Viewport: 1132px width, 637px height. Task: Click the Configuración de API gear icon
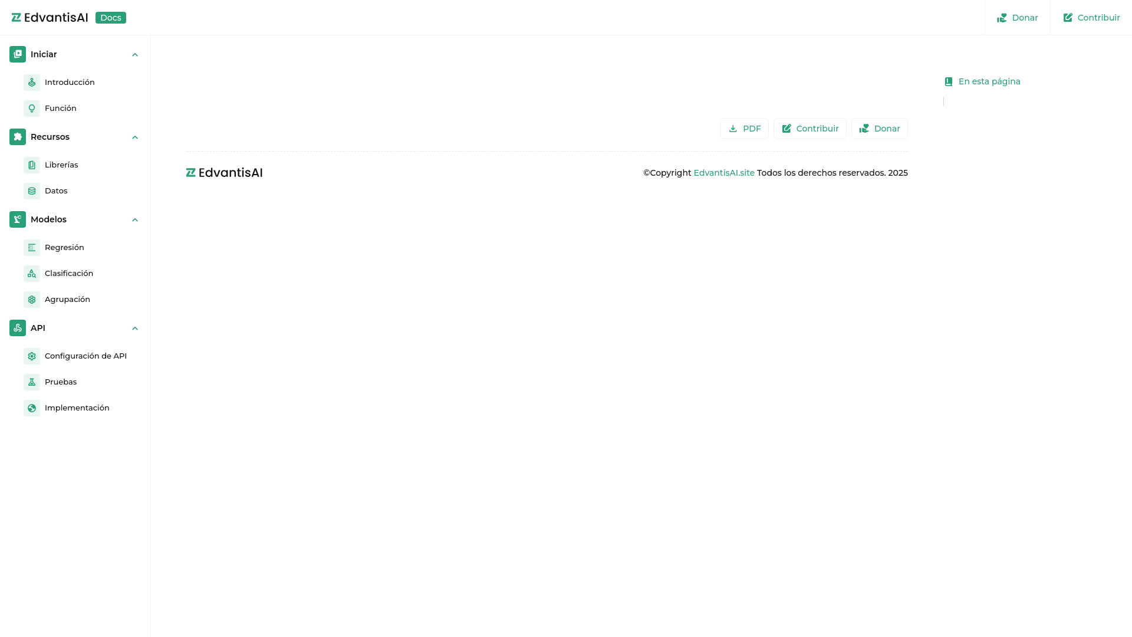point(32,356)
